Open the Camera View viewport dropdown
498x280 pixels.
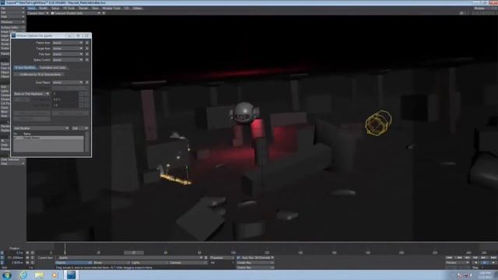click(38, 13)
